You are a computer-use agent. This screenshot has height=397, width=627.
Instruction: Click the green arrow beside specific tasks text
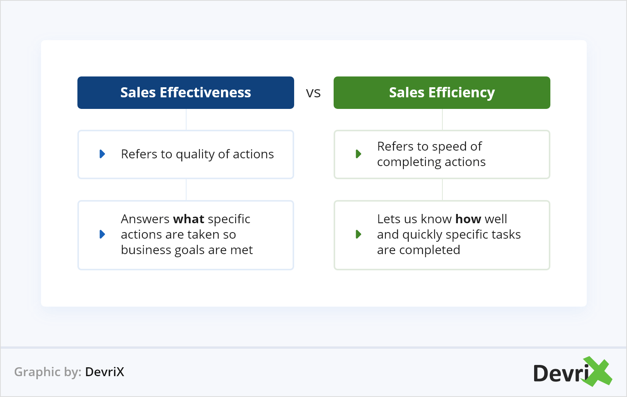[x=358, y=234]
